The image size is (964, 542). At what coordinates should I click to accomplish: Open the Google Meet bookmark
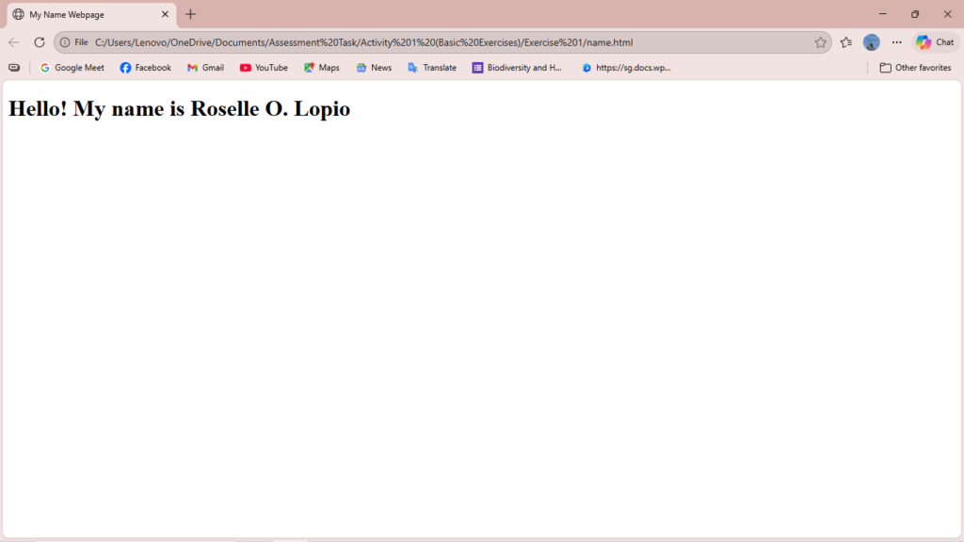pyautogui.click(x=72, y=68)
